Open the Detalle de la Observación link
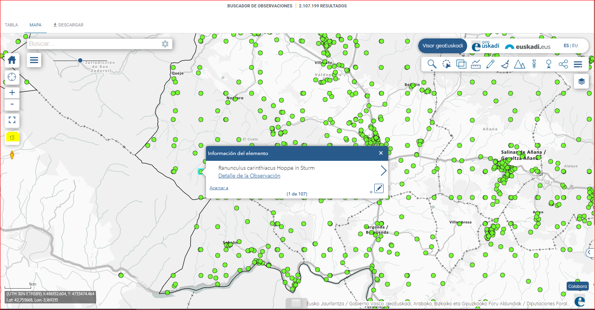This screenshot has height=310, width=595. (249, 176)
